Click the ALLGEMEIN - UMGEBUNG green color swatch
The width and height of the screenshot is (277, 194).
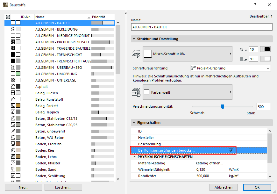[18, 74]
